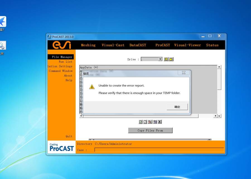This screenshot has height=179, width=251.
Task: Click the blue bird desktop shortcut icon
Action: point(3,21)
